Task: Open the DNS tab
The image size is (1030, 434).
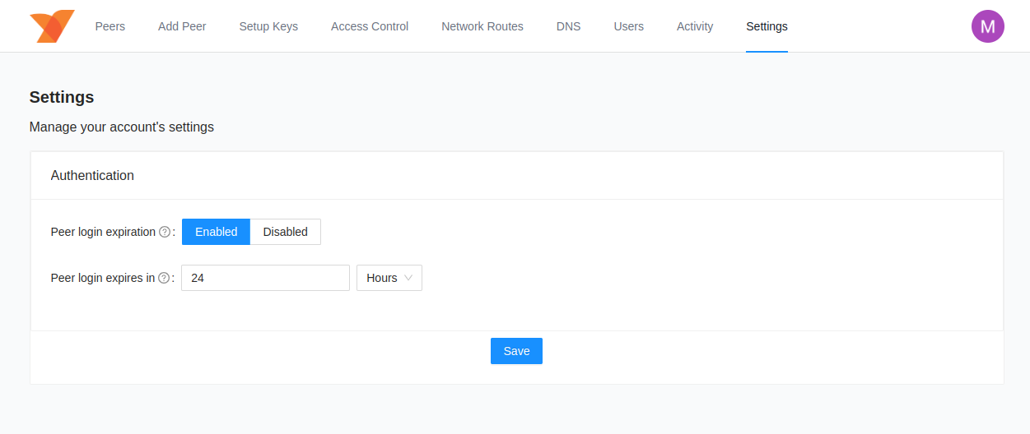Action: (x=568, y=26)
